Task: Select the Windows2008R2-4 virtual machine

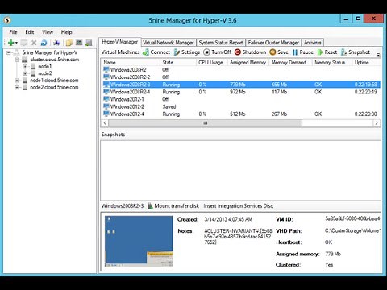Action: (x=241, y=92)
